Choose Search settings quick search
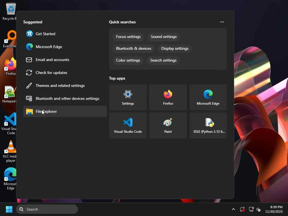Viewport: 288px width, 216px height. (163, 60)
